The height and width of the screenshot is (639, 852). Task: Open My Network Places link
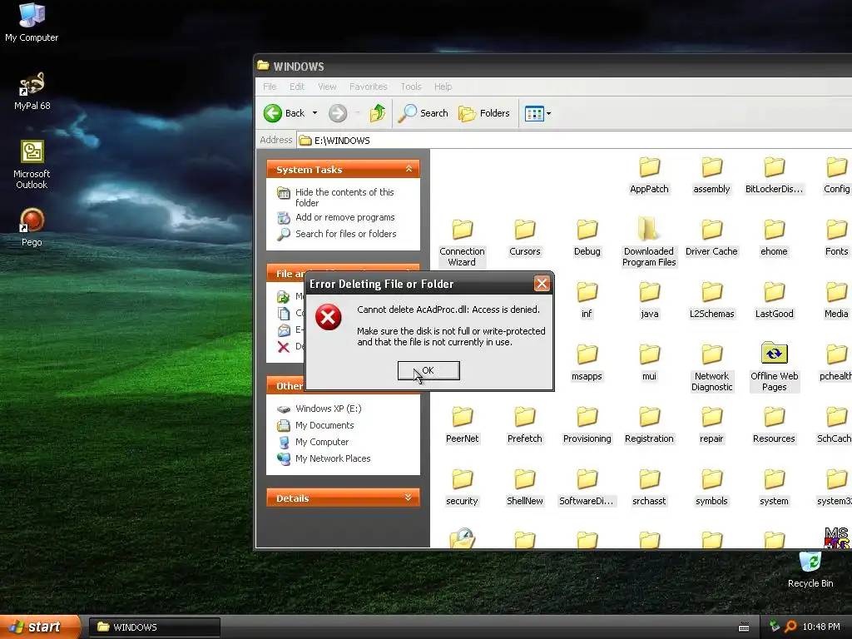(333, 458)
